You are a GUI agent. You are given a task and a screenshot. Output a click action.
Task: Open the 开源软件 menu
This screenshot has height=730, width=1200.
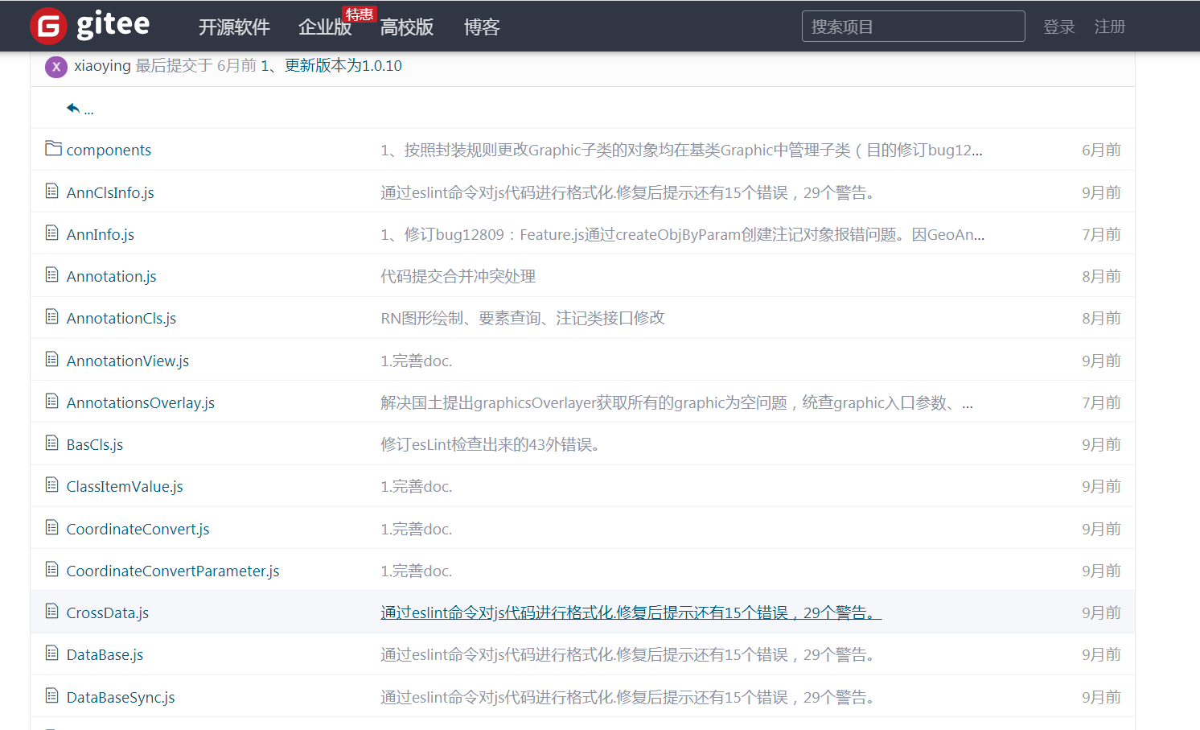234,27
